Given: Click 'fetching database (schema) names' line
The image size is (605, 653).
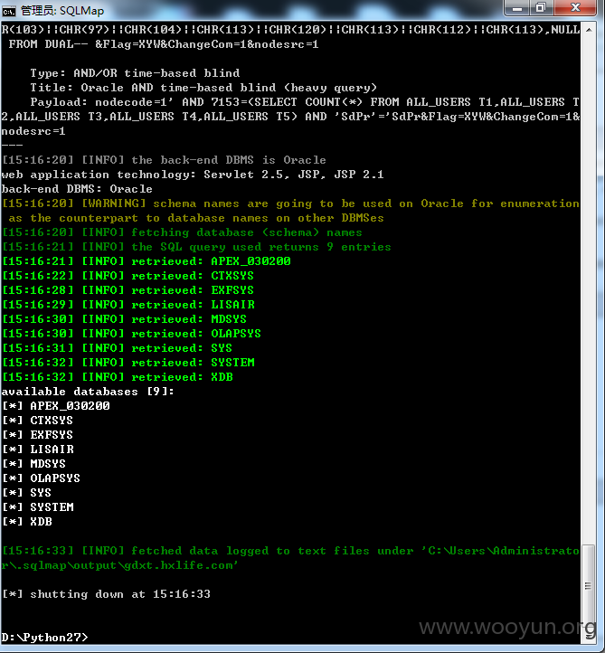Looking at the screenshot, I should (182, 232).
